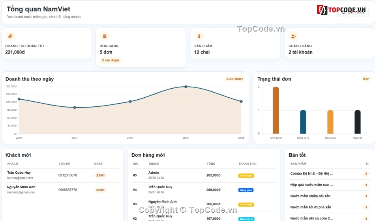Click the 'Đang xử lý' blue bar
The height and width of the screenshot is (221, 375).
coord(303,122)
